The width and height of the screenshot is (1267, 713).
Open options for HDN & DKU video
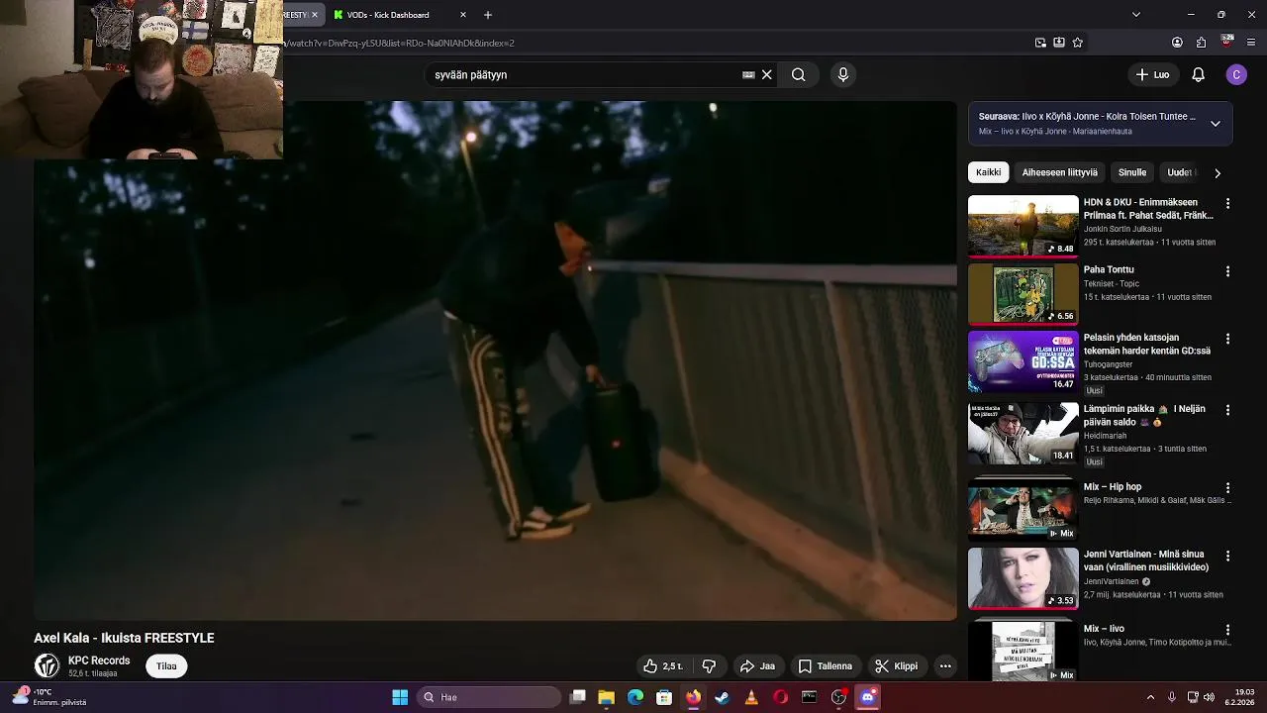click(x=1227, y=203)
